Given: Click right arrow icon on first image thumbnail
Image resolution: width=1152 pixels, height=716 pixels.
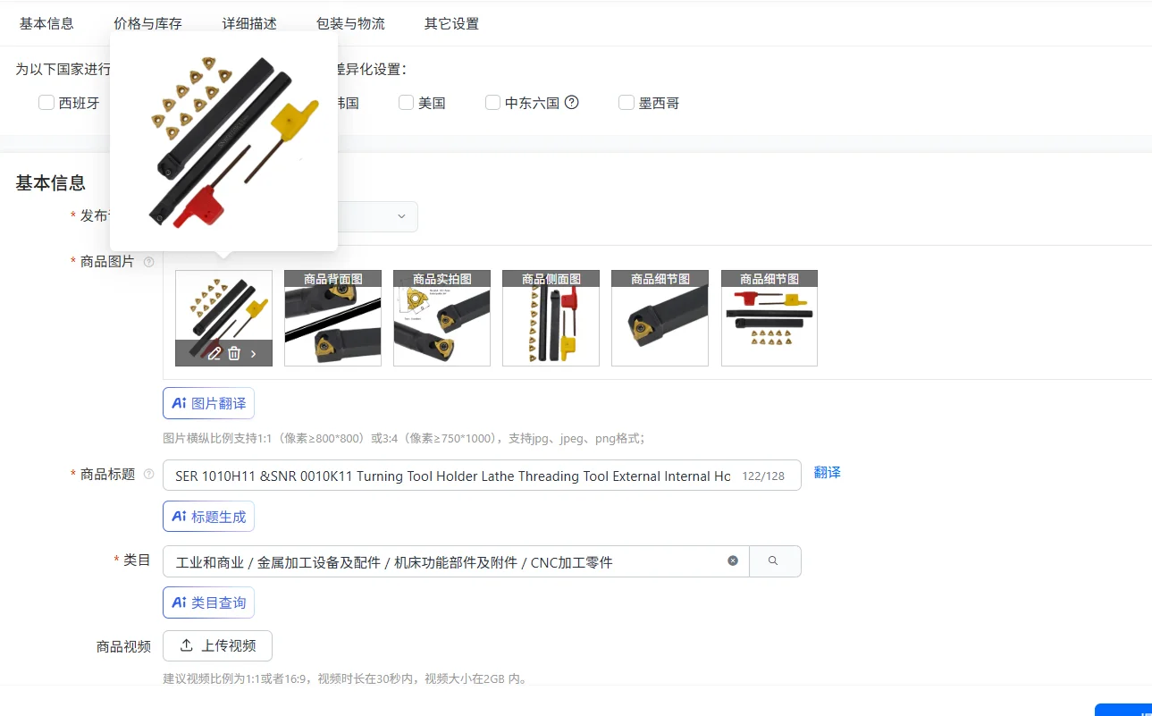Looking at the screenshot, I should (x=254, y=353).
